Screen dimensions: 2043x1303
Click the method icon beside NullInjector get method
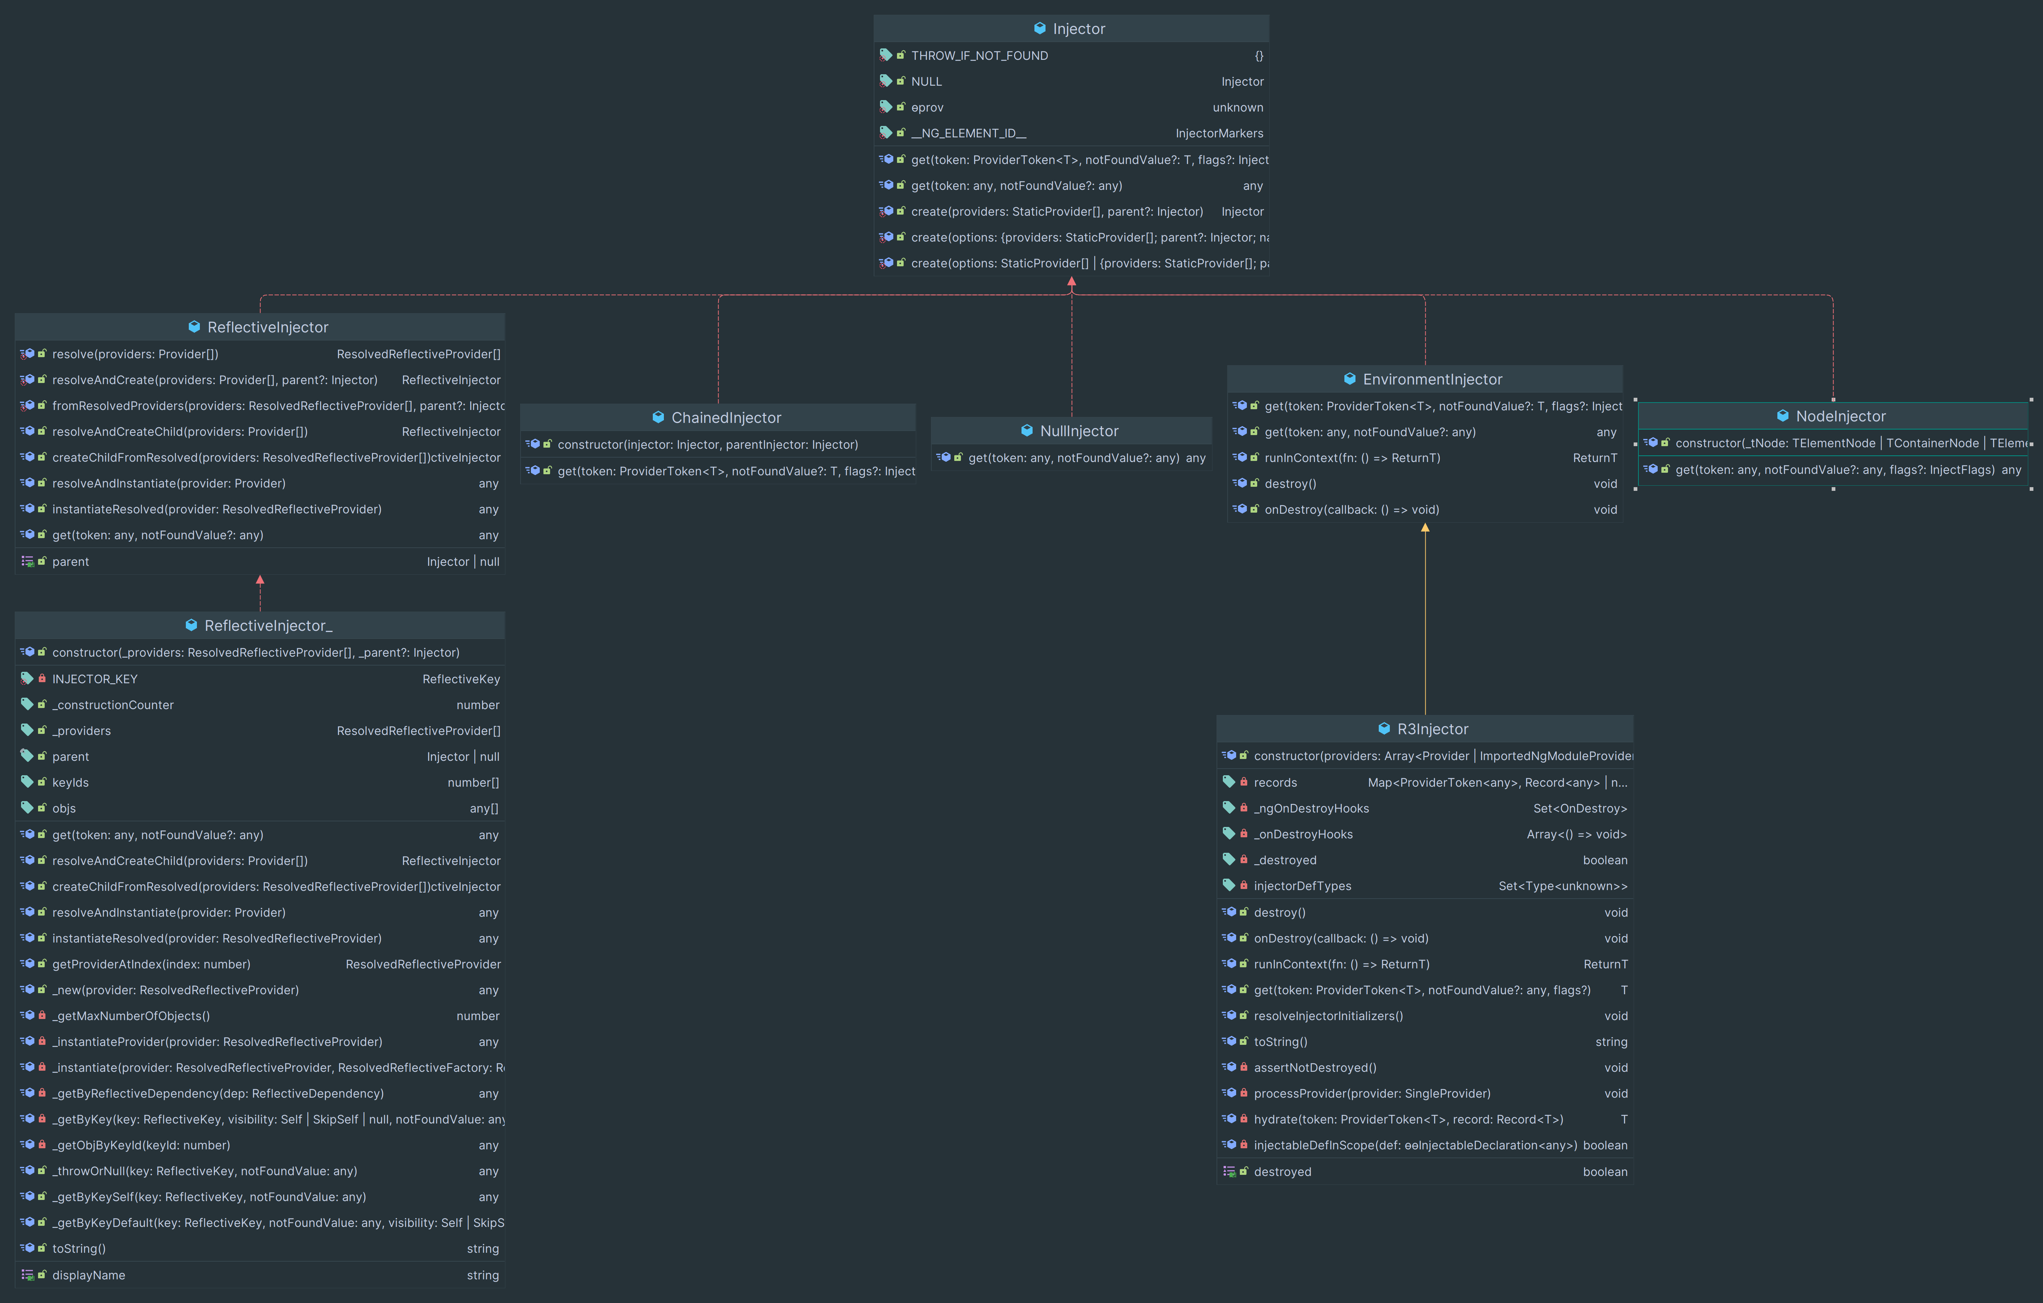[x=944, y=458]
